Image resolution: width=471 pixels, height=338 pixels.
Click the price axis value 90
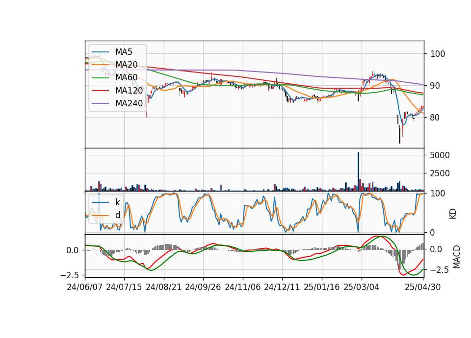[x=435, y=86]
